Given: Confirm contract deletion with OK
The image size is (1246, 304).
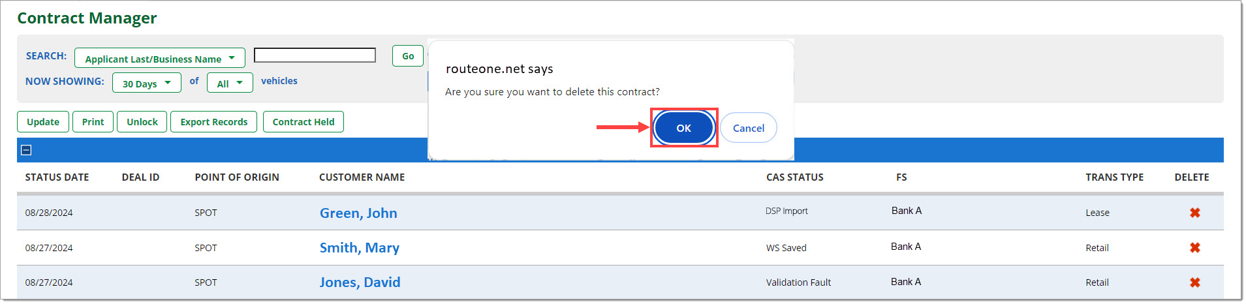Looking at the screenshot, I should (683, 128).
